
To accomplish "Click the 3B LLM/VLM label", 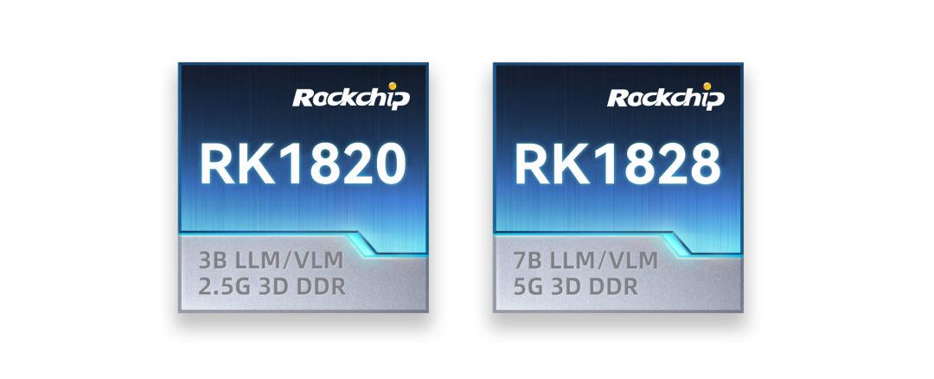I will point(271,260).
